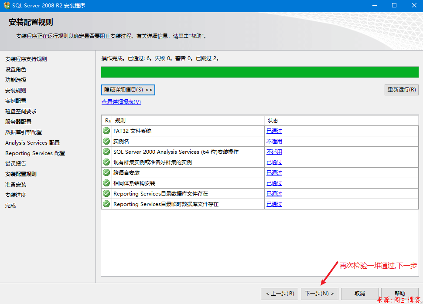Select Reporting Services 配置 step in sidebar

pos(35,153)
